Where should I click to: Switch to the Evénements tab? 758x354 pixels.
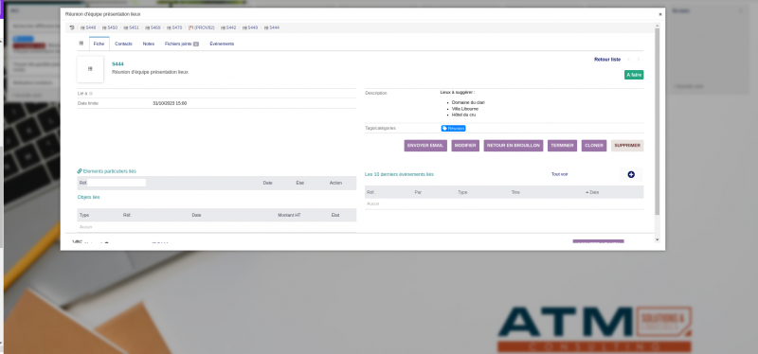click(x=222, y=44)
